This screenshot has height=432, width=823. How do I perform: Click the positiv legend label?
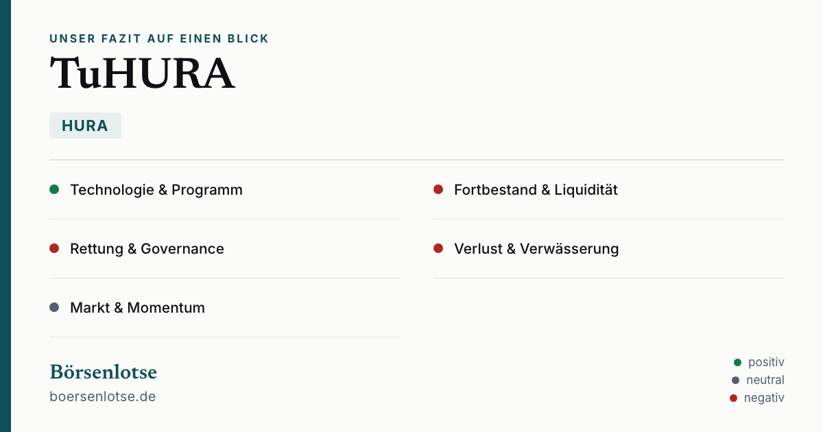tap(766, 362)
